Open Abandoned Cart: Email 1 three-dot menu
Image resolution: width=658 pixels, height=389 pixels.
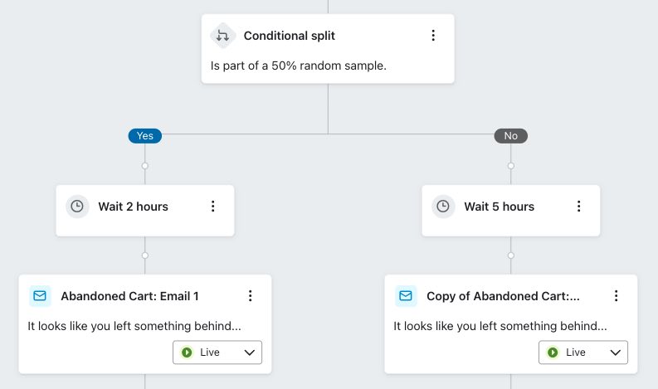[250, 296]
